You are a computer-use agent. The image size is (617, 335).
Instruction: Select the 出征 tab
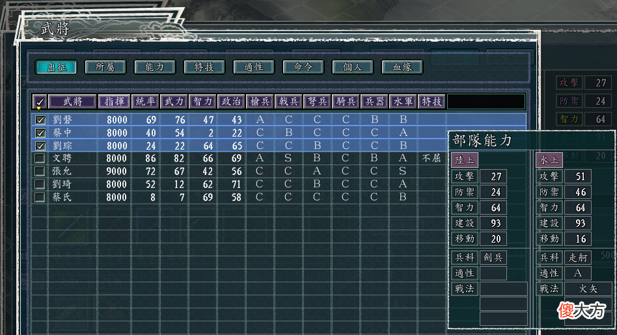pos(56,67)
